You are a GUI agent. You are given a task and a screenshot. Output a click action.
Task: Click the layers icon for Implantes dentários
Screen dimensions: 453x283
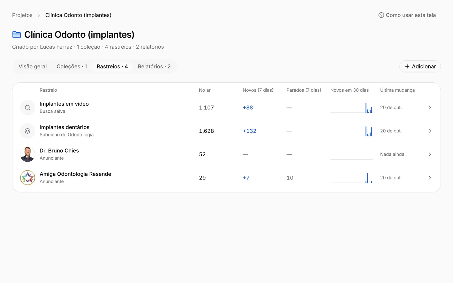(x=27, y=131)
